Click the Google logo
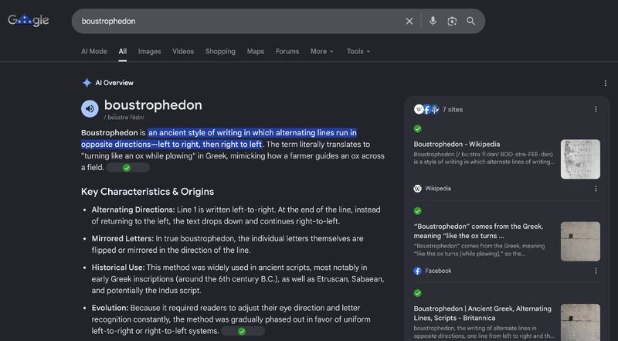 [x=29, y=20]
